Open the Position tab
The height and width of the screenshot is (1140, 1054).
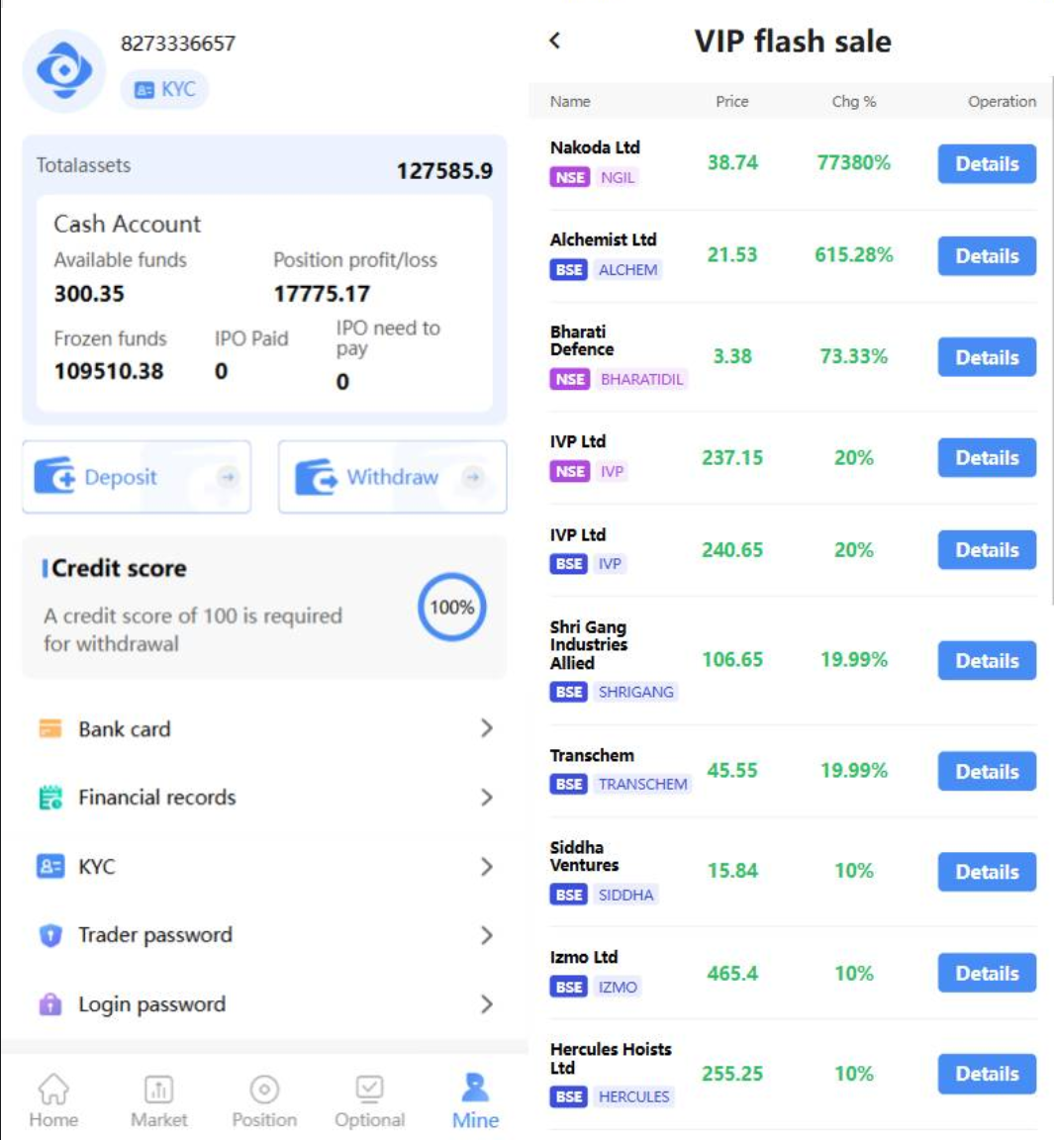coord(264,1100)
